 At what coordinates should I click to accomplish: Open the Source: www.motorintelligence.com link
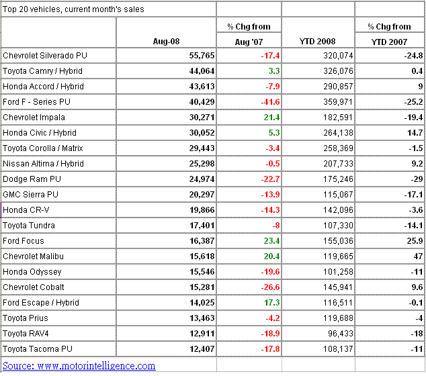click(79, 366)
